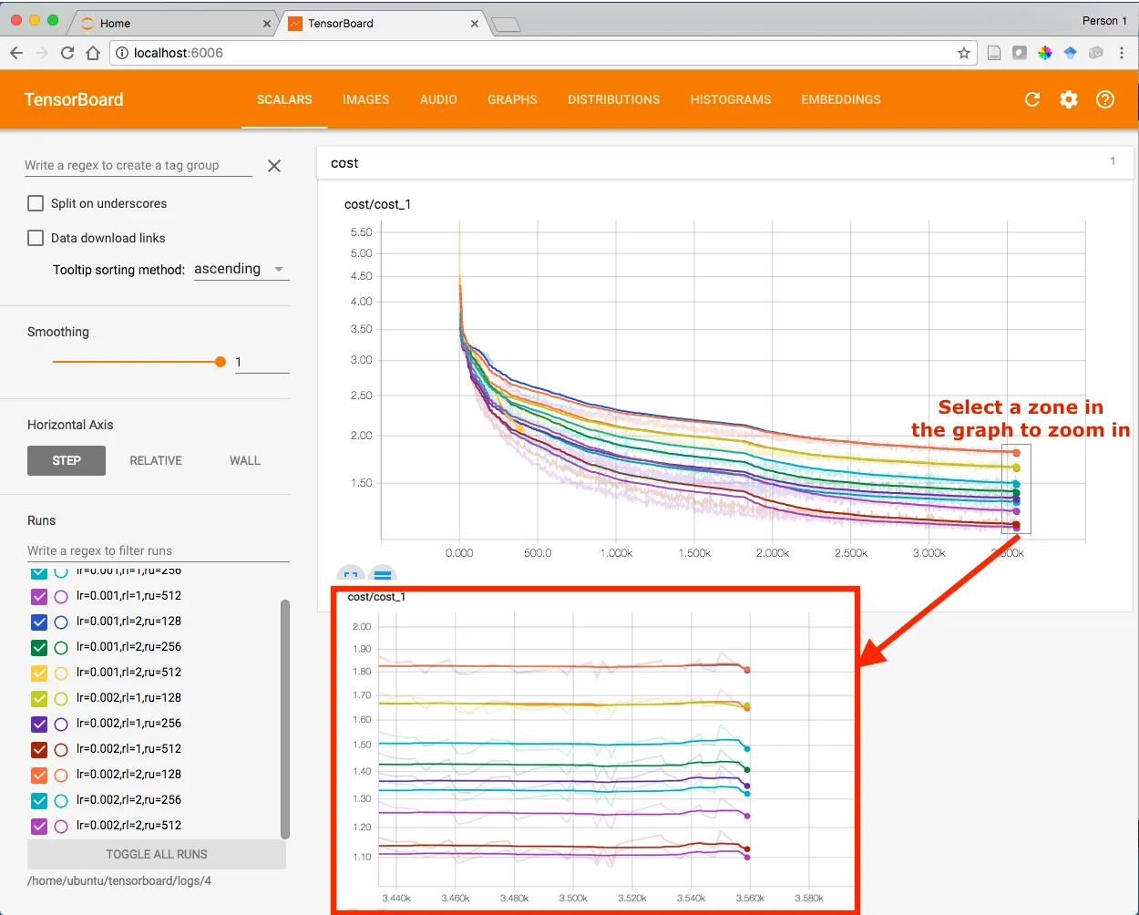Image resolution: width=1139 pixels, height=915 pixels.
Task: Click the Person 1 profile button
Action: click(x=1104, y=20)
